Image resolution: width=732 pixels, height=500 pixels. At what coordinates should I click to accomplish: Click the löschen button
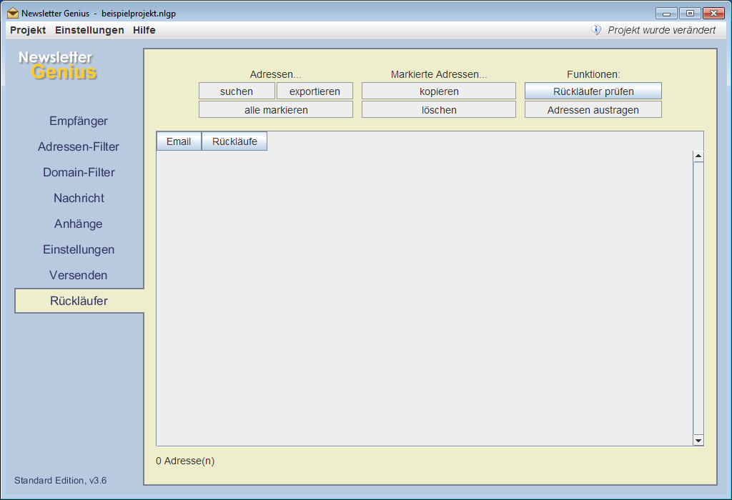click(x=439, y=110)
